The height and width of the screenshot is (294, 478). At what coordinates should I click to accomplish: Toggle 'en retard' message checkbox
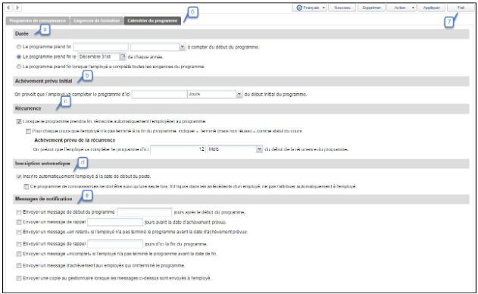tap(19, 232)
